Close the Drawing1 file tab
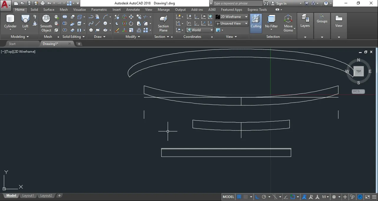378x201 pixels. [70, 44]
